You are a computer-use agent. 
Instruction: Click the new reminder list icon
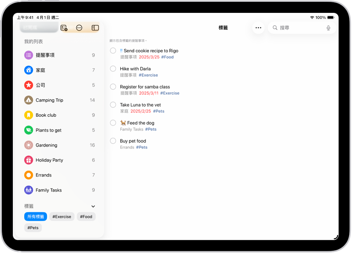[64, 28]
